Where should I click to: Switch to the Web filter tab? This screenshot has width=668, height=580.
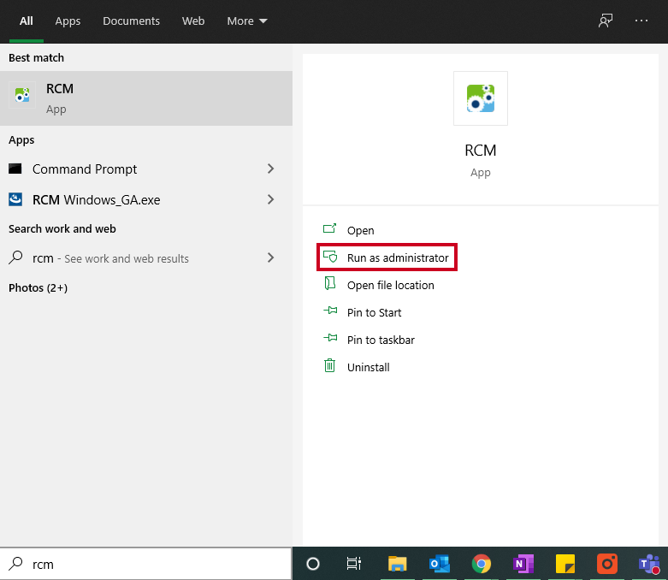point(193,21)
